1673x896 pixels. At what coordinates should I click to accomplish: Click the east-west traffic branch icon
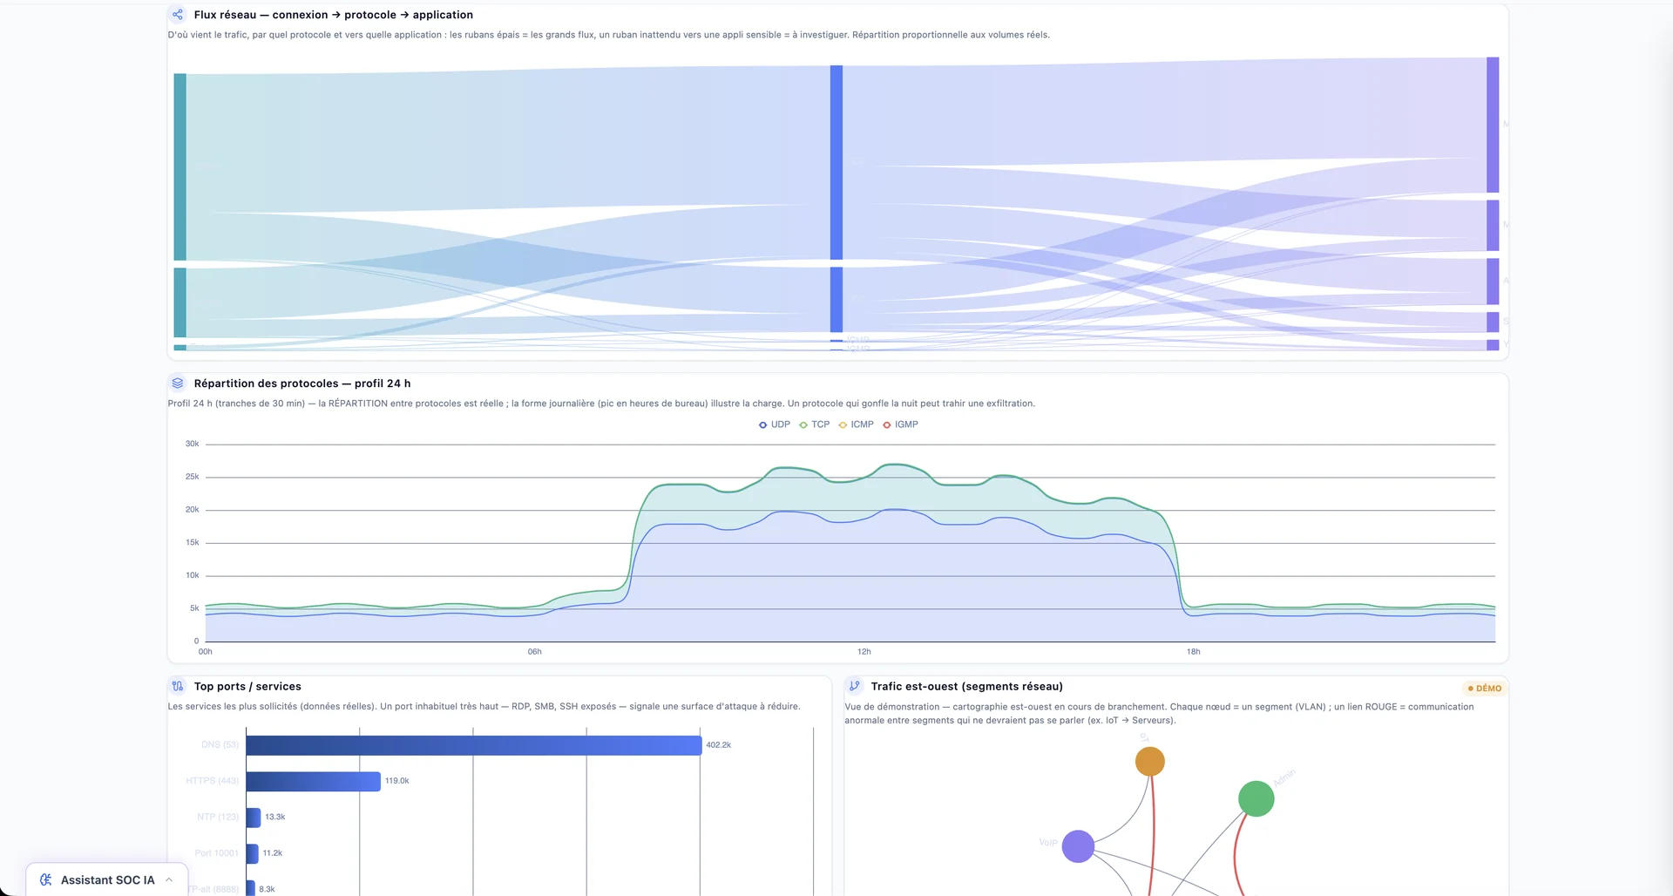click(x=855, y=687)
